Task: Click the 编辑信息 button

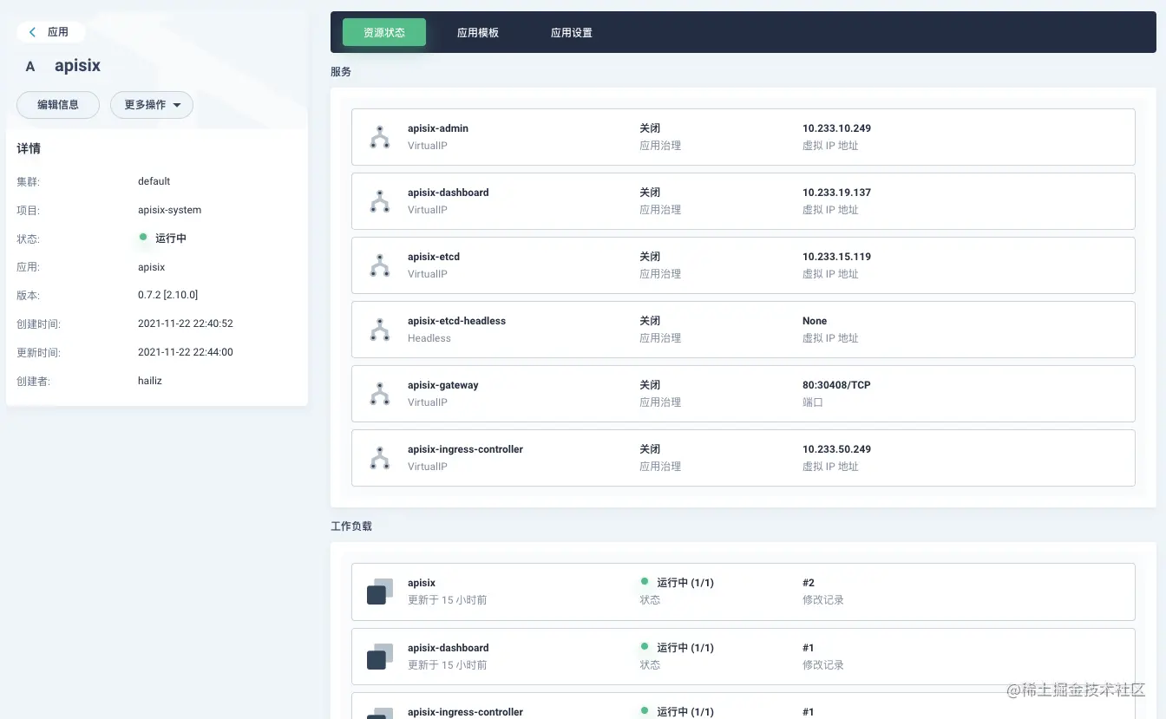Action: [58, 105]
